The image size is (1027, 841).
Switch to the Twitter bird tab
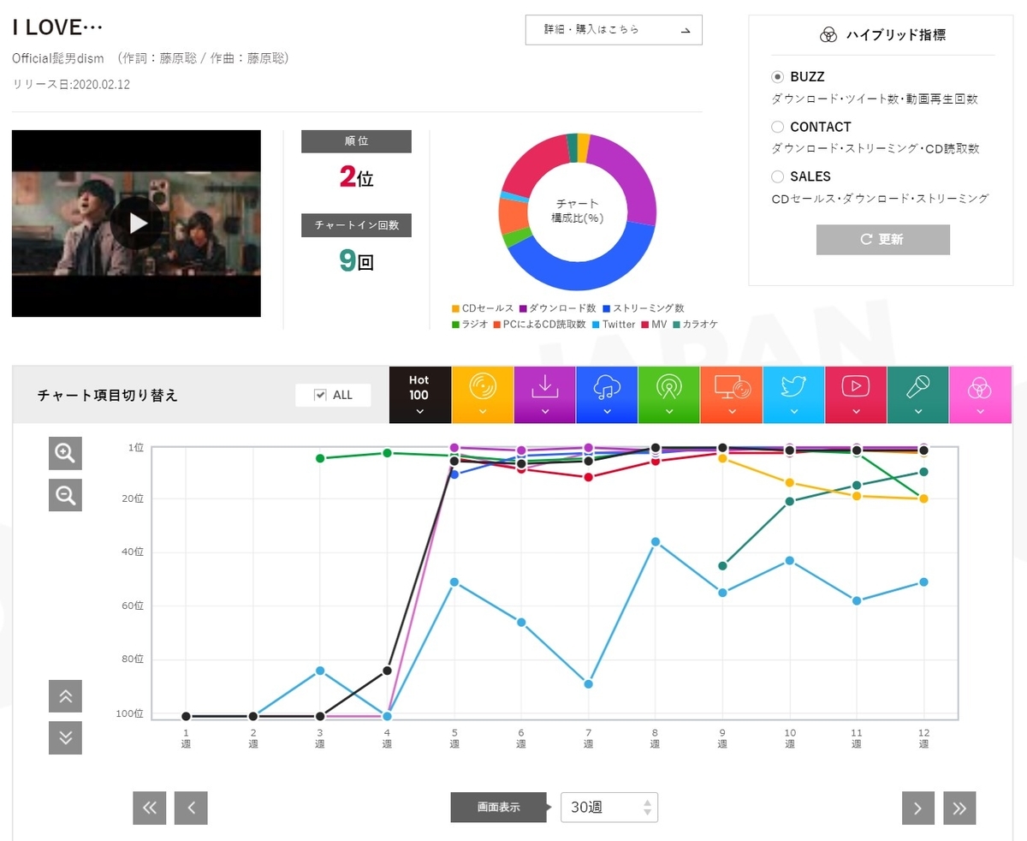coord(793,395)
